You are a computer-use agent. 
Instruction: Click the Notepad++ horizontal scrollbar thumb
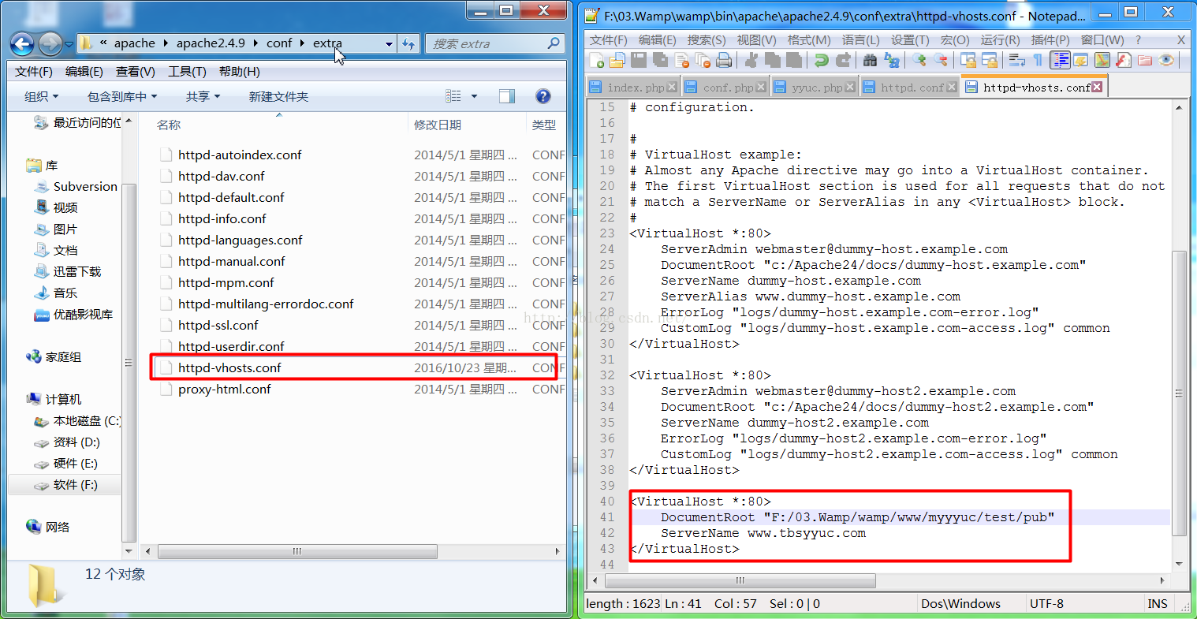pos(740,580)
